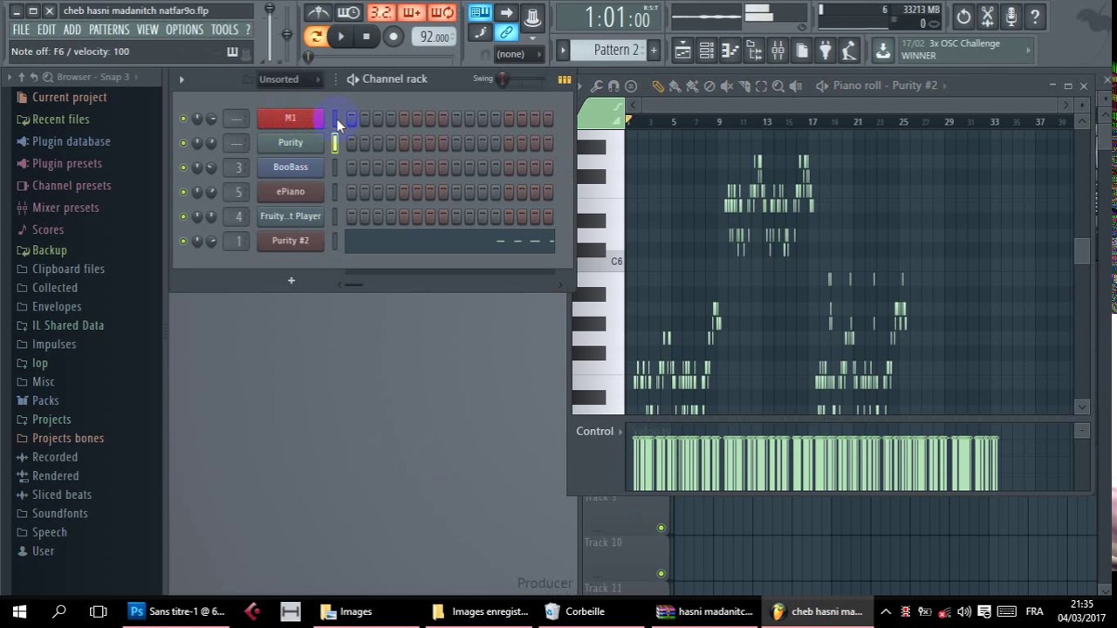1117x628 pixels.
Task: Open the undo history icon
Action: click(963, 17)
